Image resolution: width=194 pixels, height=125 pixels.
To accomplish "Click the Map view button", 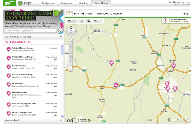I will click(72, 21).
